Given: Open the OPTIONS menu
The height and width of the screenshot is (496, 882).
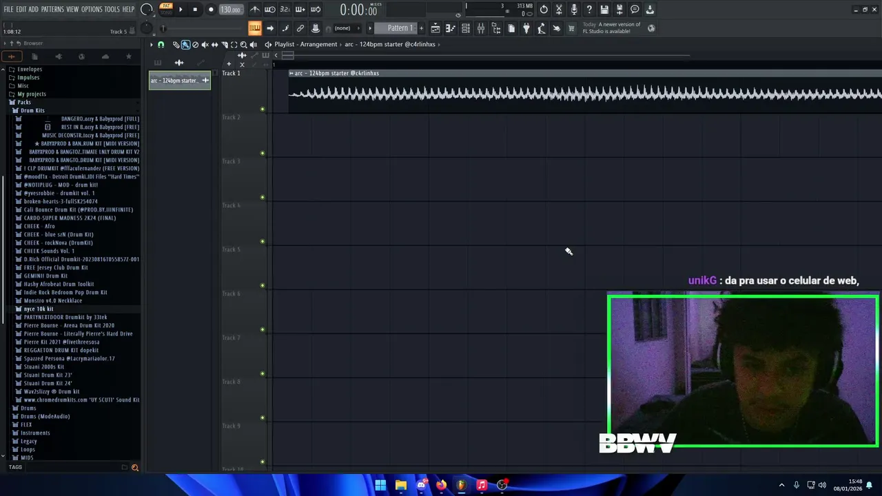Looking at the screenshot, I should point(92,9).
